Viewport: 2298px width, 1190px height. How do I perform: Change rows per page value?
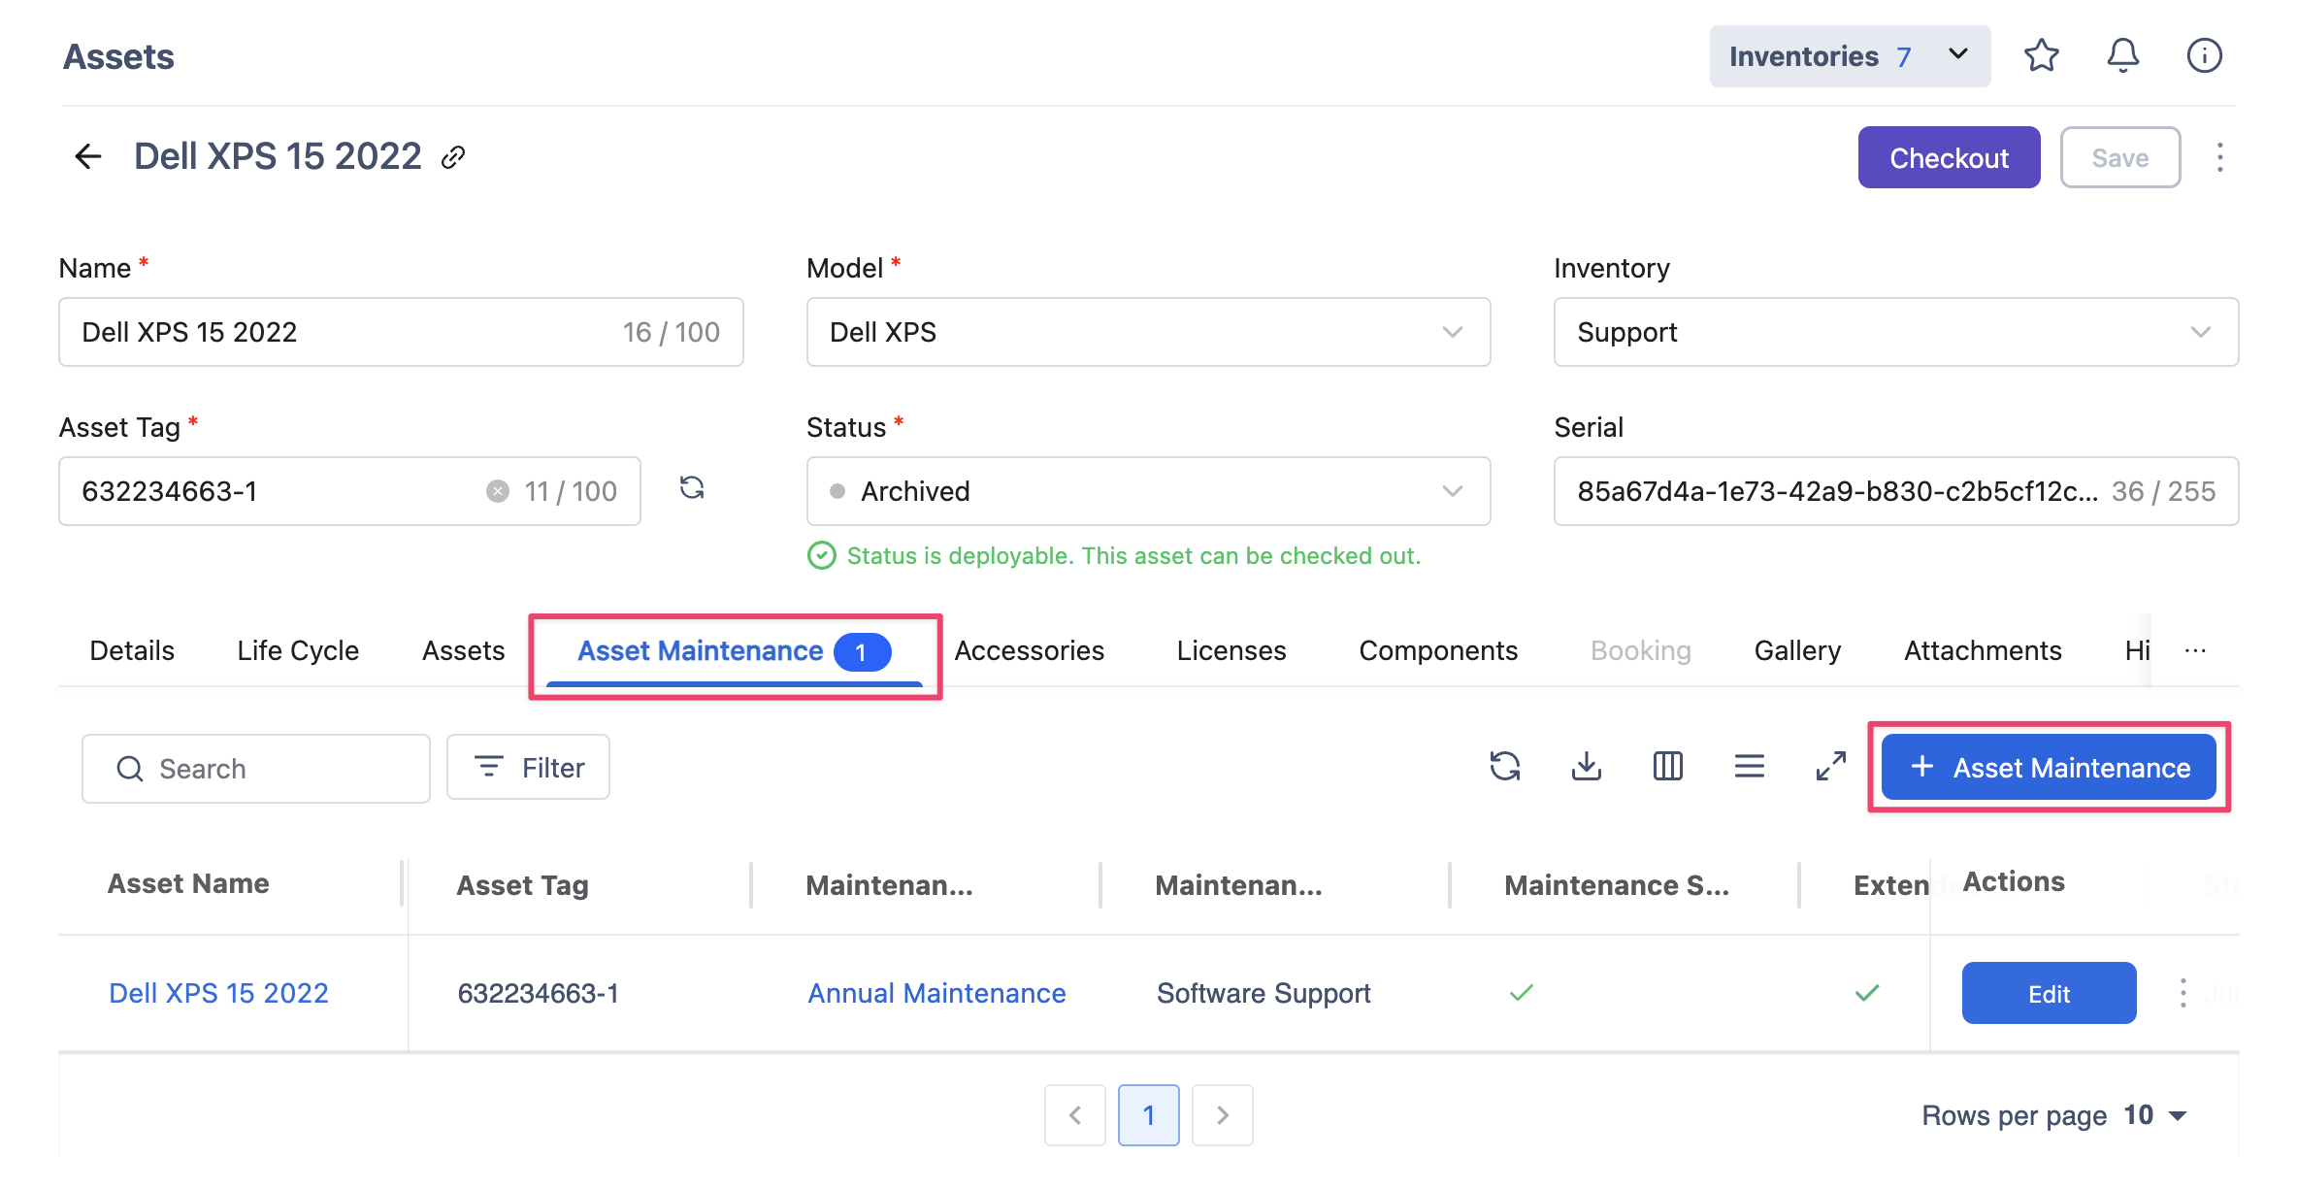(2154, 1115)
